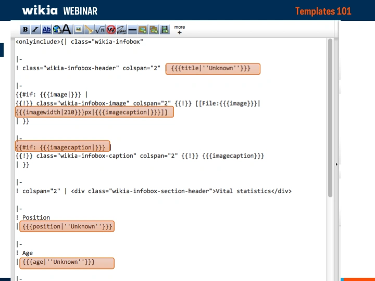Insert a horizontal line from the toolbar
The image size is (375, 281).
click(x=132, y=30)
